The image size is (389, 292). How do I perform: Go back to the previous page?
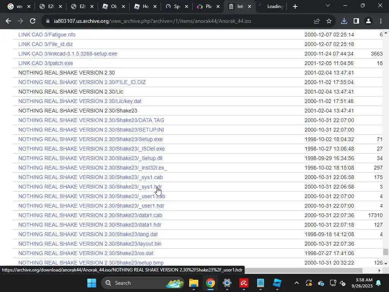[8, 21]
